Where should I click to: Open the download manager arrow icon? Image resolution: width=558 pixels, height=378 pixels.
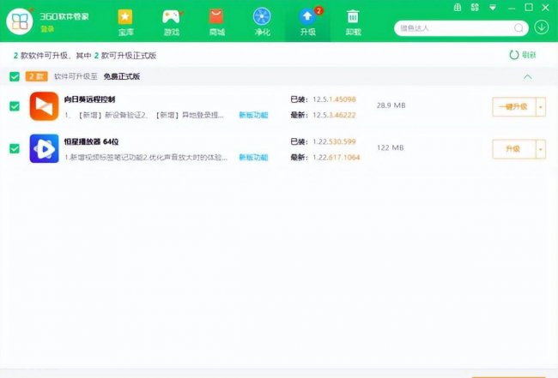click(542, 27)
